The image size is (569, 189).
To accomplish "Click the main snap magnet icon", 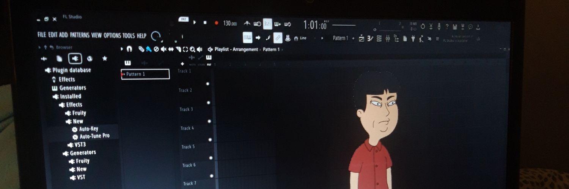I will (296, 39).
